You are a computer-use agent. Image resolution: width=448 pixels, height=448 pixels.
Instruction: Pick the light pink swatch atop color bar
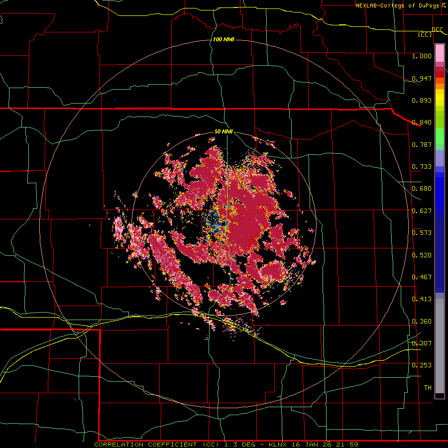pyautogui.click(x=440, y=53)
